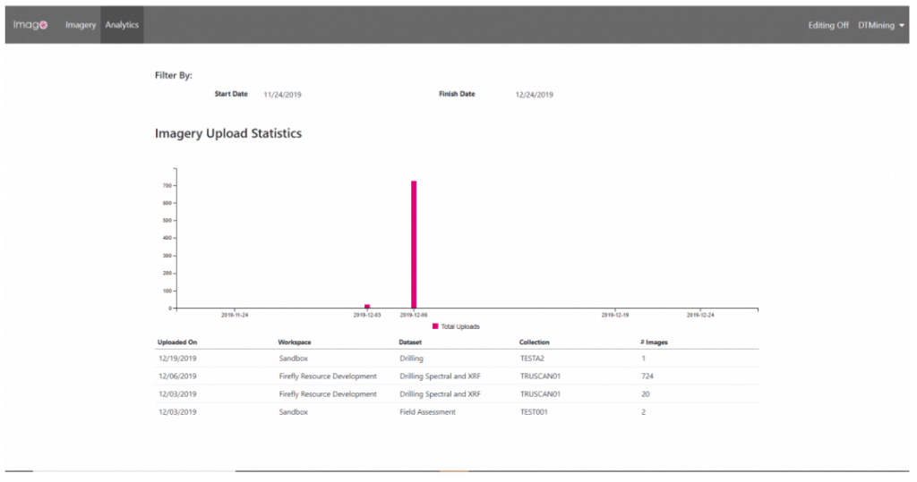
Task: Click the small 2019-12-03 upload bar
Action: pos(367,306)
